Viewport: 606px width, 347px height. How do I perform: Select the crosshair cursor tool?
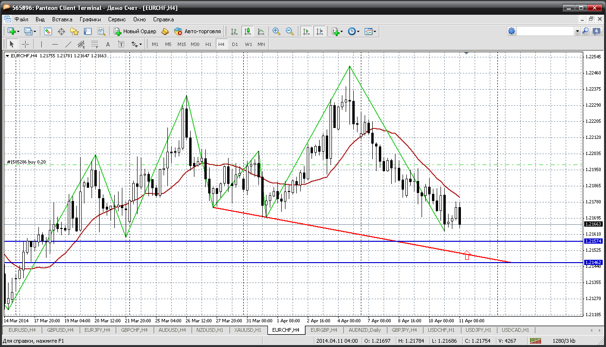point(26,44)
